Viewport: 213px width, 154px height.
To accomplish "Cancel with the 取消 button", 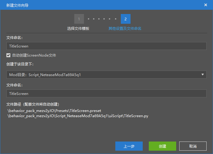I will pyautogui.click(x=193, y=146).
